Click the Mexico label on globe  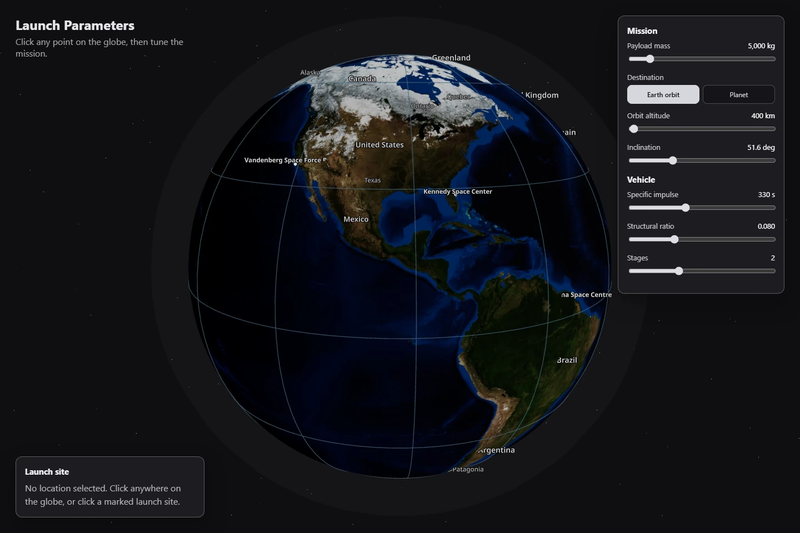[356, 219]
